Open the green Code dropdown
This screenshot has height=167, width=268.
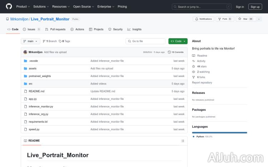178,41
